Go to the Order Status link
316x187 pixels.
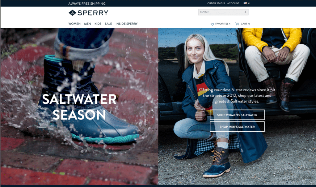pyautogui.click(x=216, y=3)
